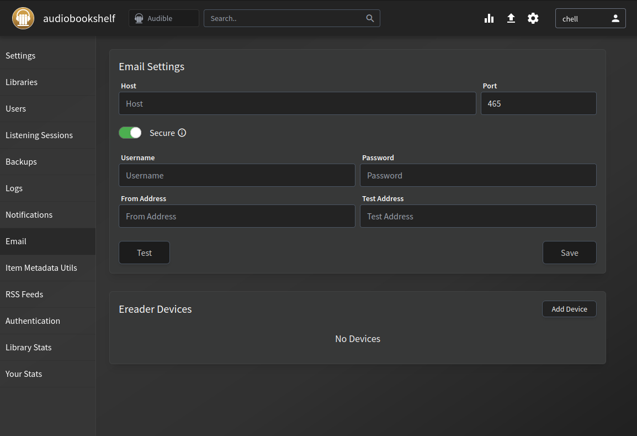The image size is (637, 436).
Task: Open the Secure info tooltip icon
Action: 183,133
